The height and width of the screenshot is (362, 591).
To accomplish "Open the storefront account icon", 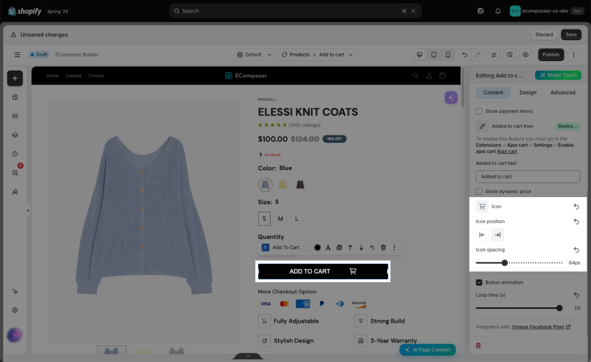I will [429, 76].
